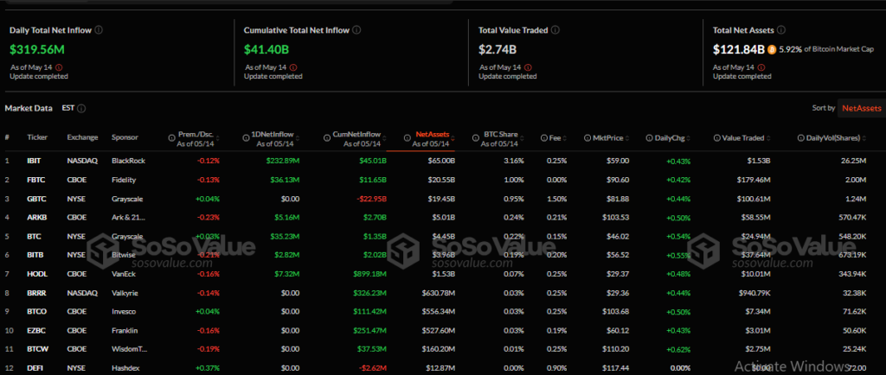
Task: Click the -$22.95B cumulative inflow value
Action: [370, 199]
